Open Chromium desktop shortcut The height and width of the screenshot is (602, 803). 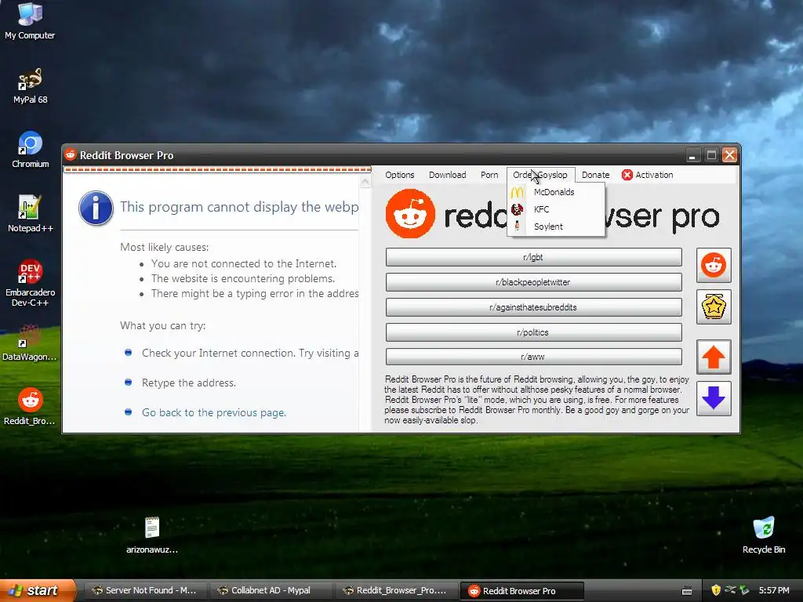tap(30, 150)
